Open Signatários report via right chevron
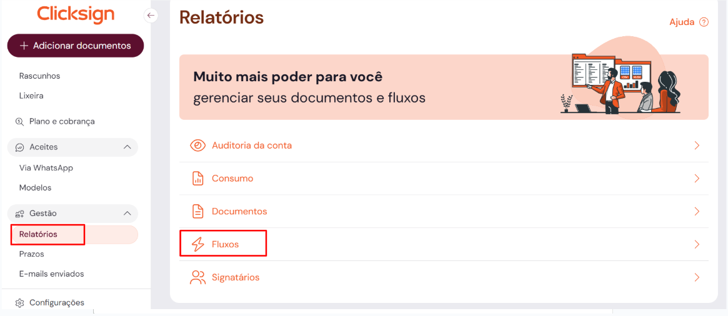Image resolution: width=728 pixels, height=316 pixels. click(697, 277)
